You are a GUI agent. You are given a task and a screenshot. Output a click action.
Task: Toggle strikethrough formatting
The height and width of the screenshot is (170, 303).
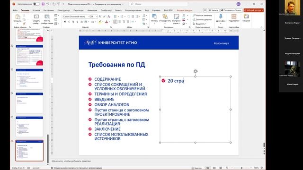[x=81, y=22]
